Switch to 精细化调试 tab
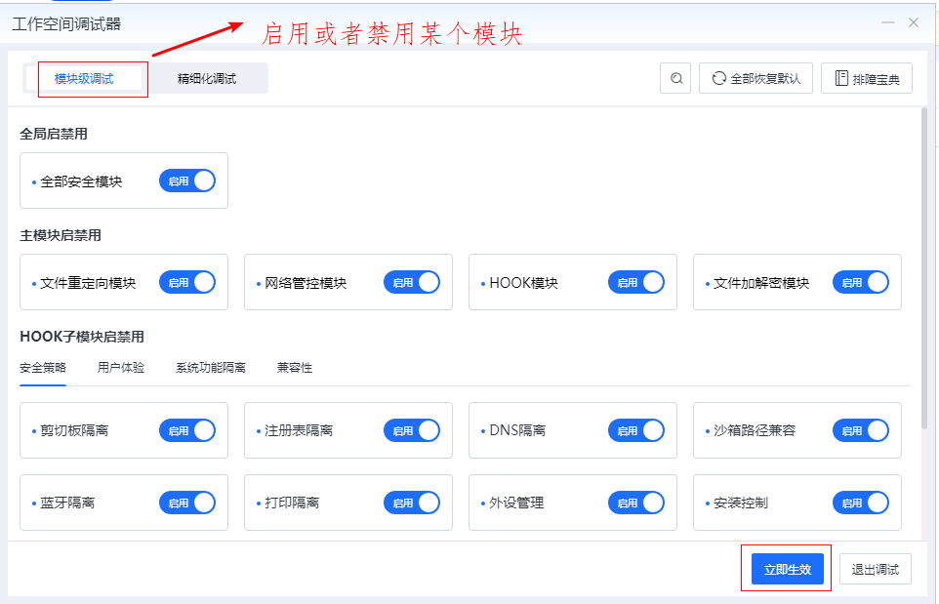 [207, 79]
